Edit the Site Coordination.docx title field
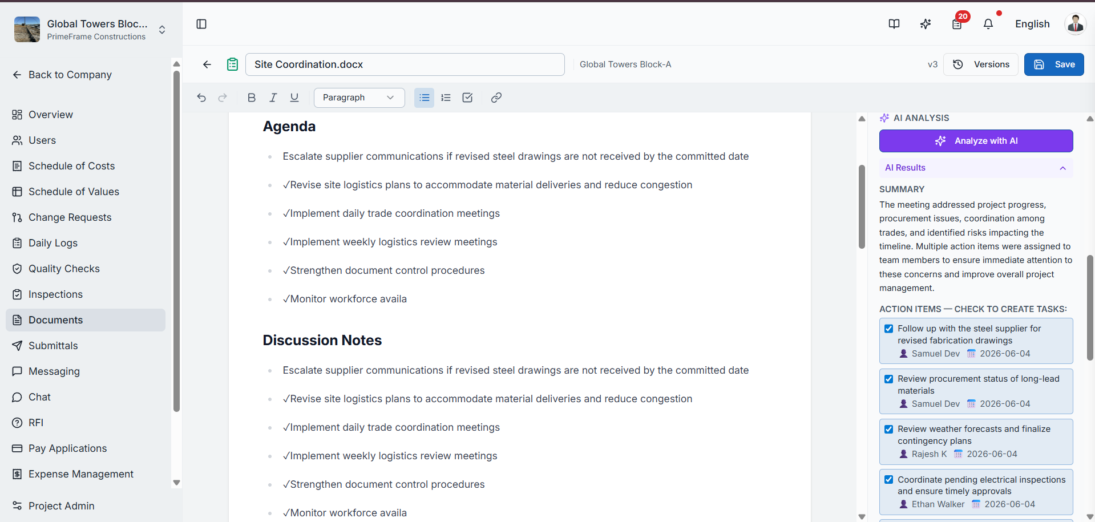 click(405, 64)
